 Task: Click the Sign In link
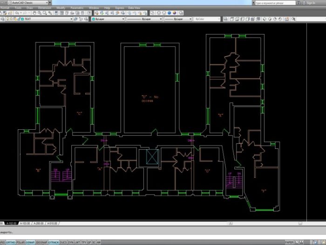click(x=311, y=3)
